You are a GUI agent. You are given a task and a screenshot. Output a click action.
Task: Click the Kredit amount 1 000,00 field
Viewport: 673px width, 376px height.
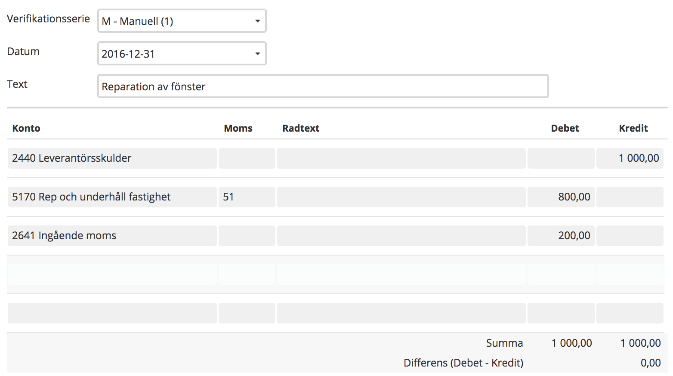[x=630, y=158]
